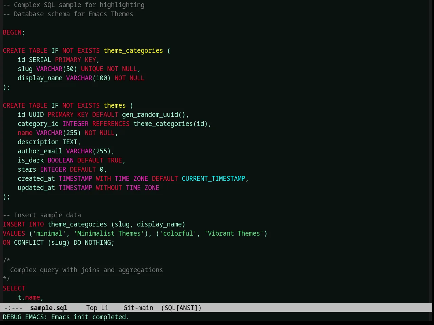The image size is (434, 325).
Task: Click stars column name
Action: tap(27, 169)
